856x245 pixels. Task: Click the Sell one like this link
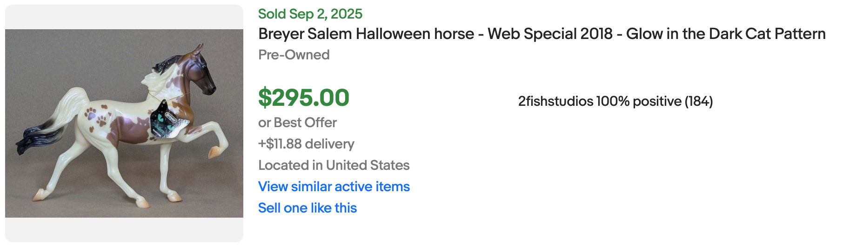click(x=307, y=208)
